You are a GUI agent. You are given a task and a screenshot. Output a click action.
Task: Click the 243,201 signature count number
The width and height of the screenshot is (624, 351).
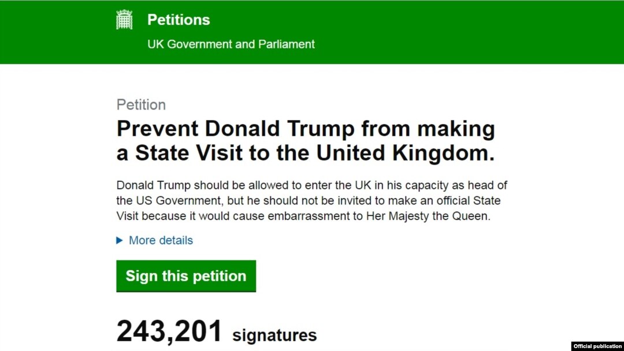(x=169, y=331)
